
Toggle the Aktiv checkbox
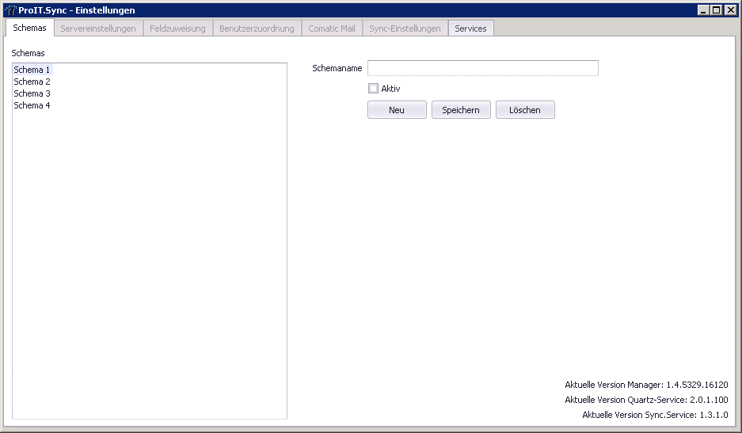click(x=374, y=89)
